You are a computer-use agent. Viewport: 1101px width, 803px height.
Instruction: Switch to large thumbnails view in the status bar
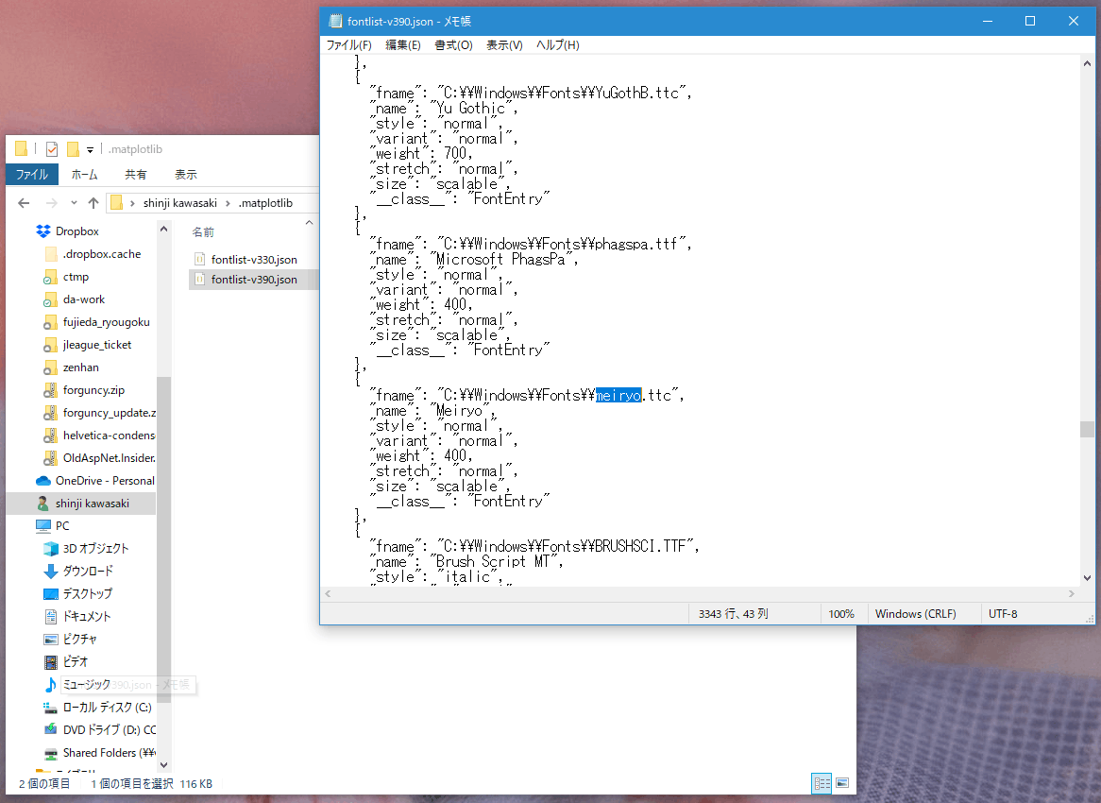click(839, 783)
